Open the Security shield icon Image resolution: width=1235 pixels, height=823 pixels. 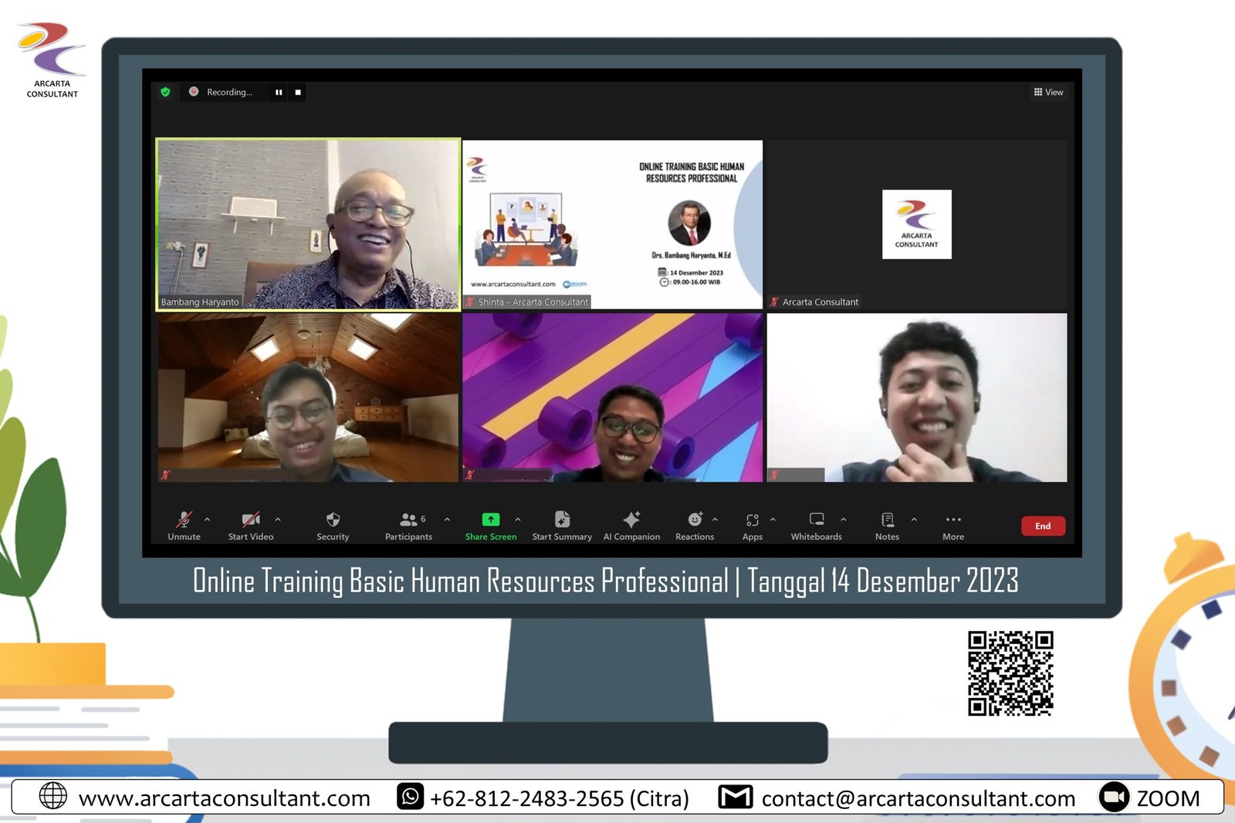coord(333,520)
